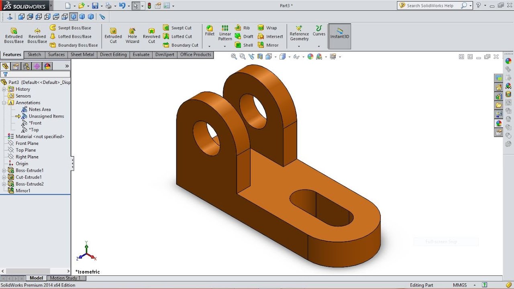
Task: Click the Rebuild traffic light icon
Action: pyautogui.click(x=149, y=6)
